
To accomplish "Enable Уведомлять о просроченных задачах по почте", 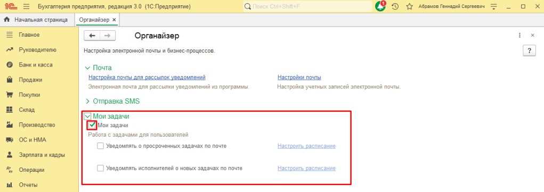I will (101, 146).
